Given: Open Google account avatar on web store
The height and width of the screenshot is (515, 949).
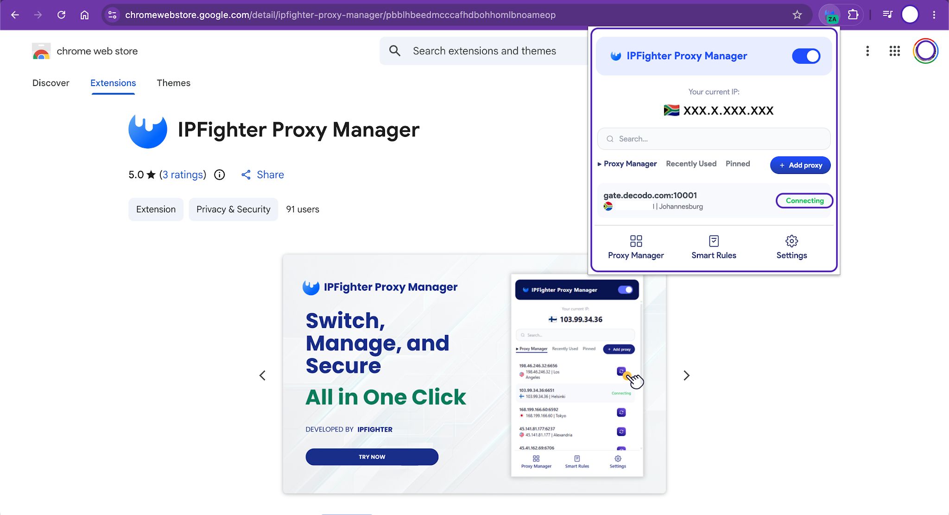Looking at the screenshot, I should 925,51.
